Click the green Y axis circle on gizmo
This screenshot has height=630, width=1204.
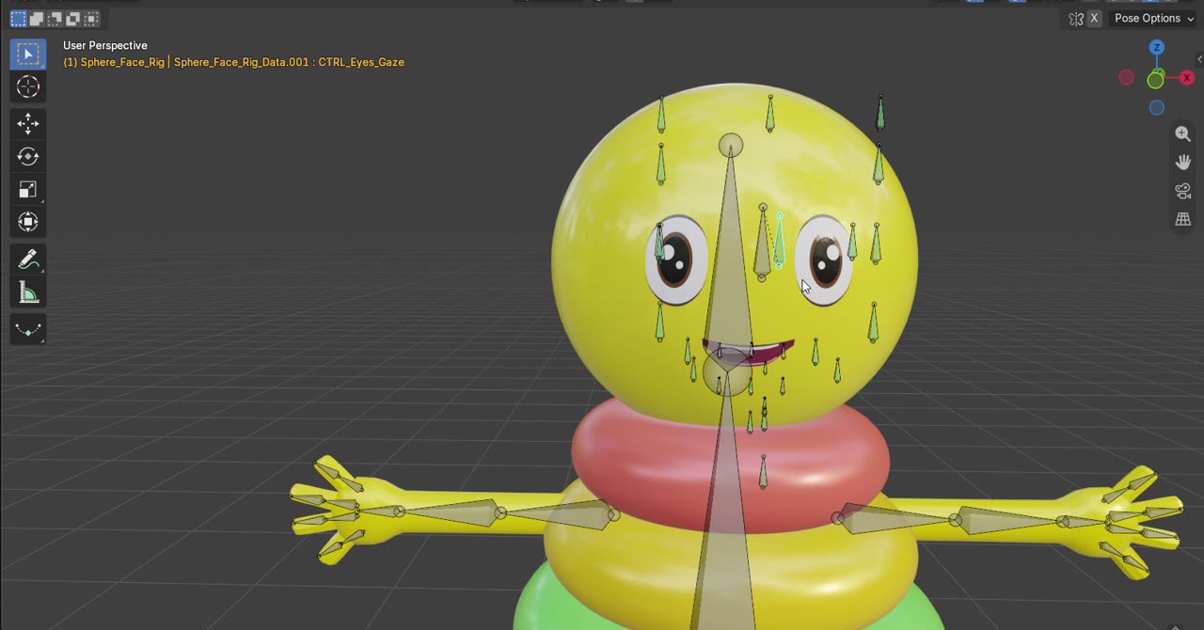click(x=1156, y=80)
